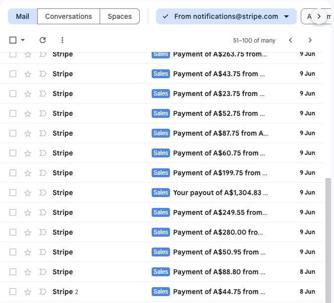Image resolution: width=334 pixels, height=303 pixels.
Task: Star the Payment of A$263.75 email
Action: point(28,54)
